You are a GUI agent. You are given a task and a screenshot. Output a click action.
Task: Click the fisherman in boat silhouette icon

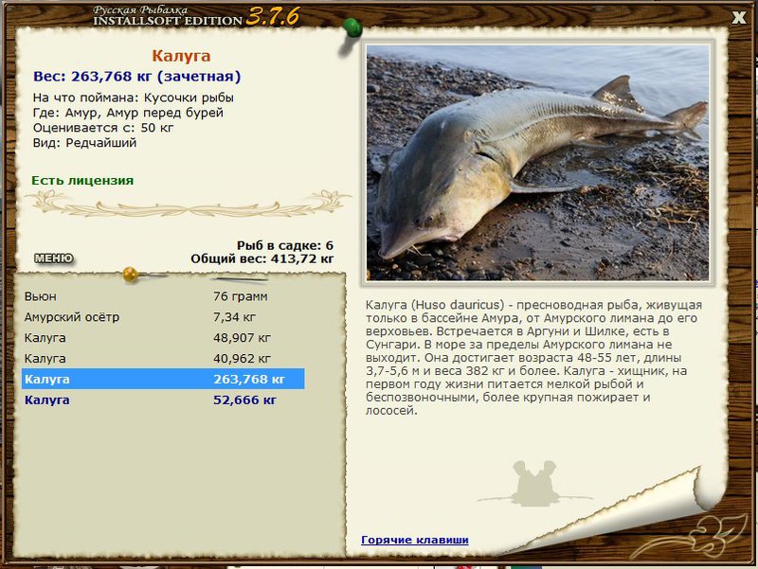tap(533, 484)
